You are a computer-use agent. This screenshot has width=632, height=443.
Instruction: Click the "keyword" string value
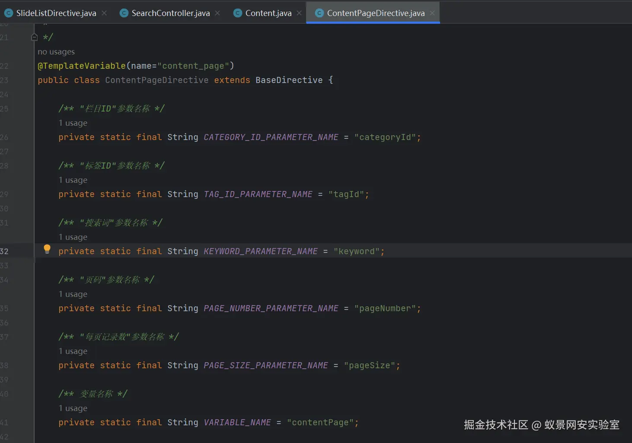[x=357, y=251]
